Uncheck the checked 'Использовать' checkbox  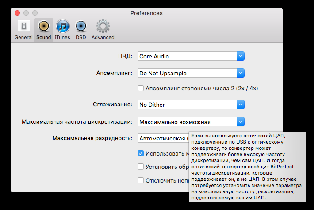tap(141, 153)
